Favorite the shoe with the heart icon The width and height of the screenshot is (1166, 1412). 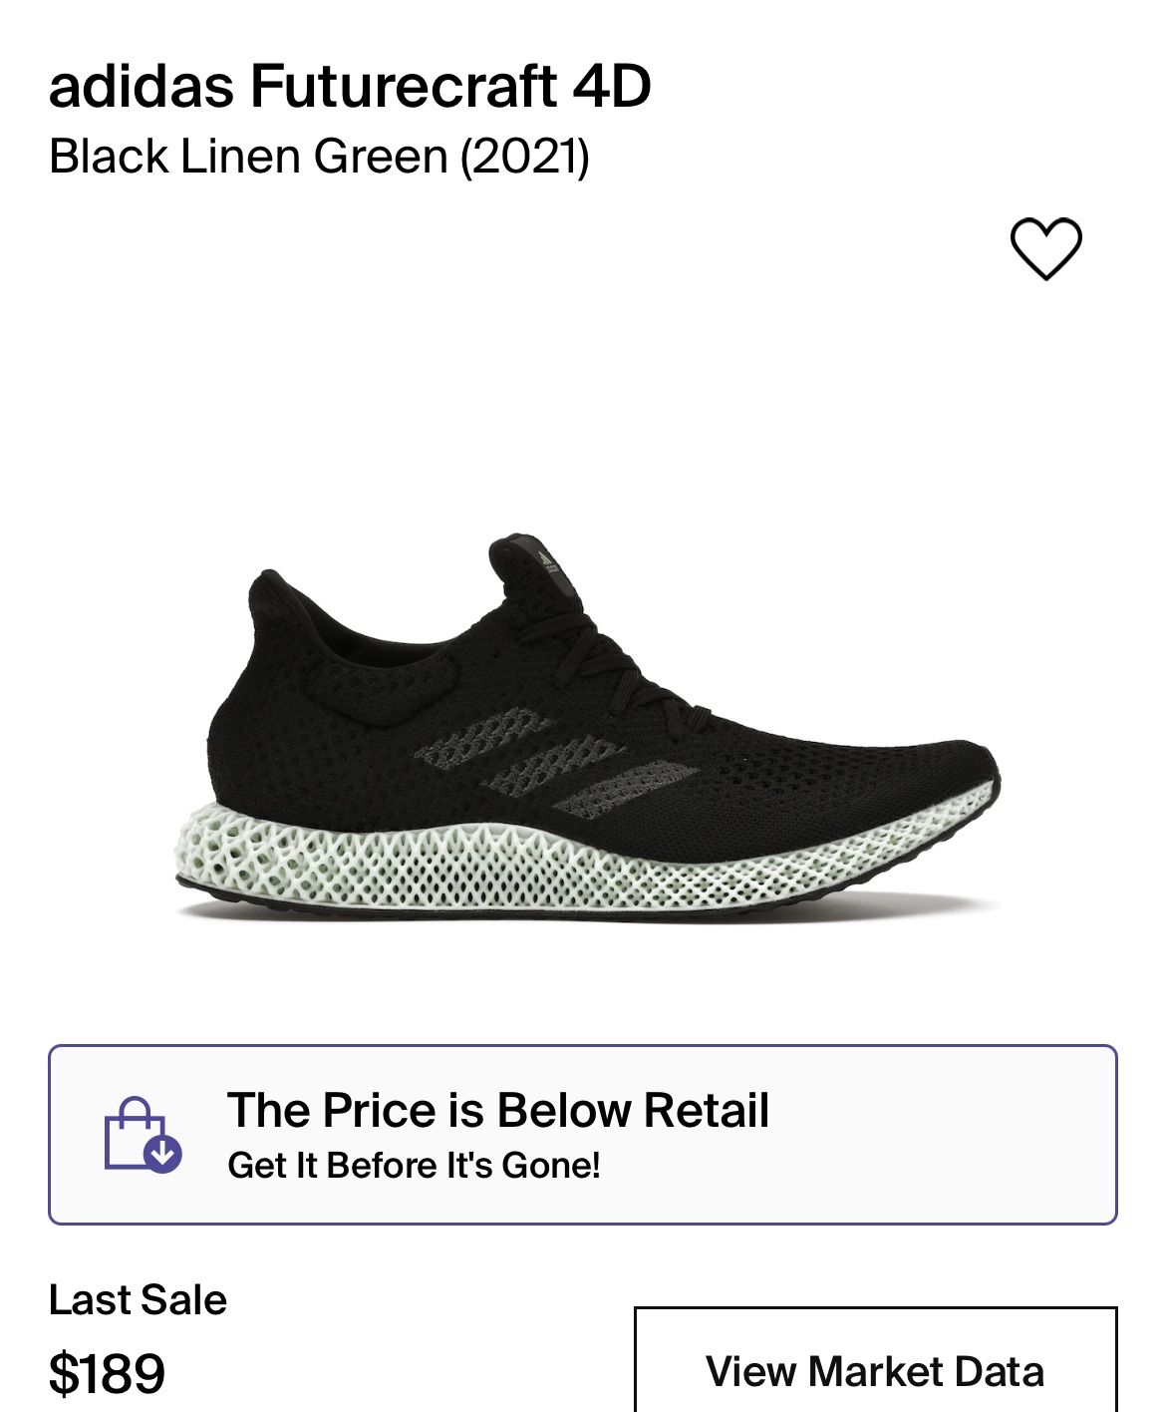click(x=1045, y=248)
